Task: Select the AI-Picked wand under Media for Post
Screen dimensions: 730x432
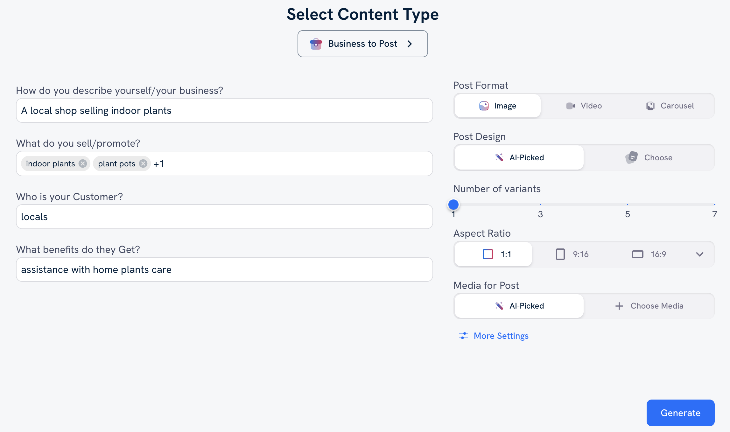Action: click(499, 306)
